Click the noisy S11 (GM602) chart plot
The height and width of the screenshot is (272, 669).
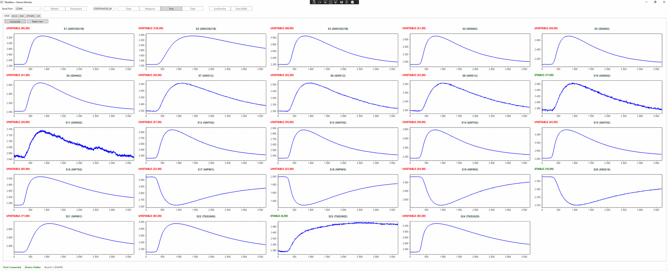coord(74,144)
